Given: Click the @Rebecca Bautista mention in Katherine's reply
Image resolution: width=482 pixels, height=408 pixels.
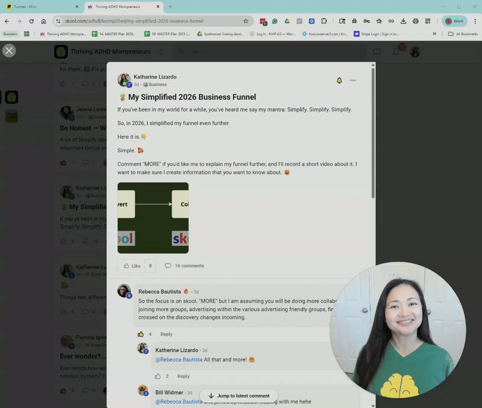Looking at the screenshot, I should click(179, 359).
